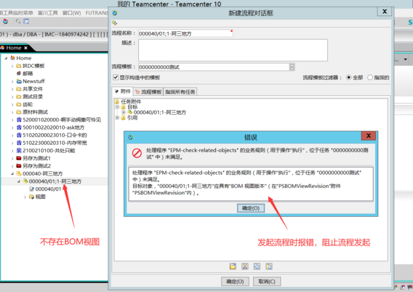Screen dimensions: 413x292
Task: Click toolbar icon right of the magnifier
Action: click(26, 22)
